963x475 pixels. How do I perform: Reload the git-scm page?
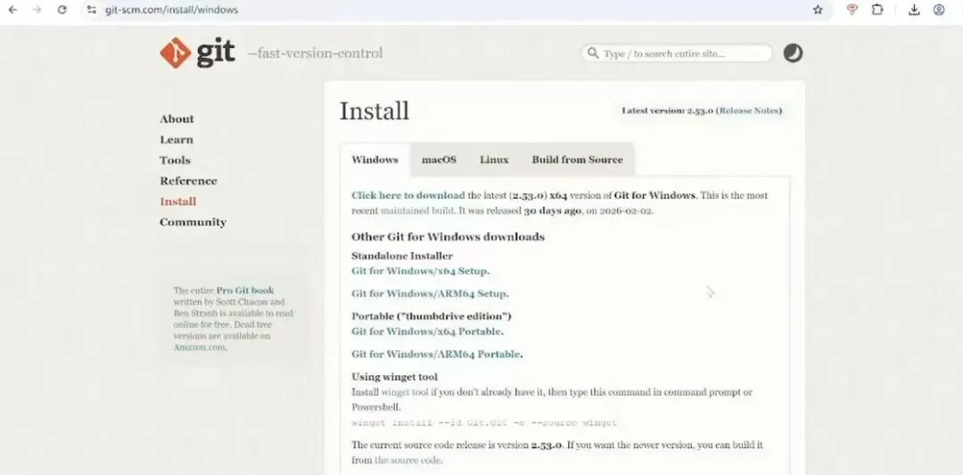pos(62,10)
